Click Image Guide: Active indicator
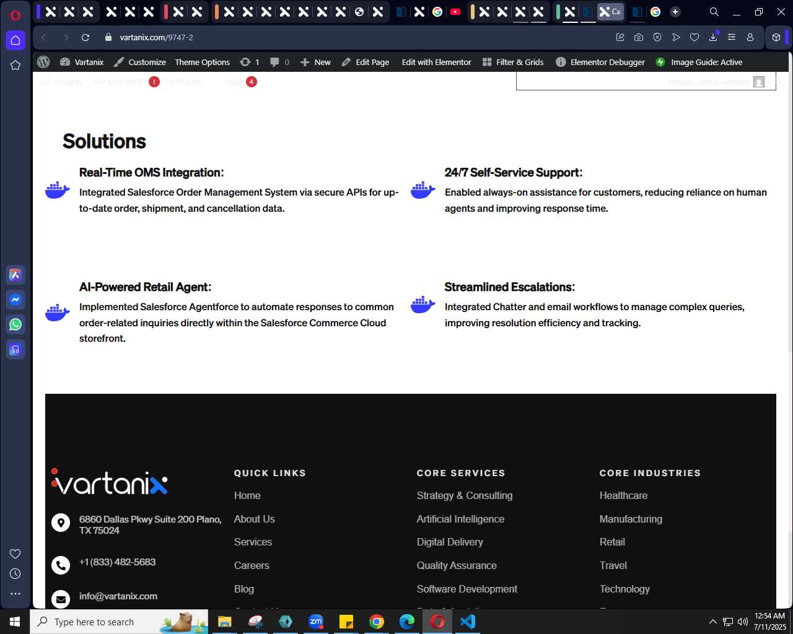Viewport: 793px width, 634px height. (x=699, y=62)
